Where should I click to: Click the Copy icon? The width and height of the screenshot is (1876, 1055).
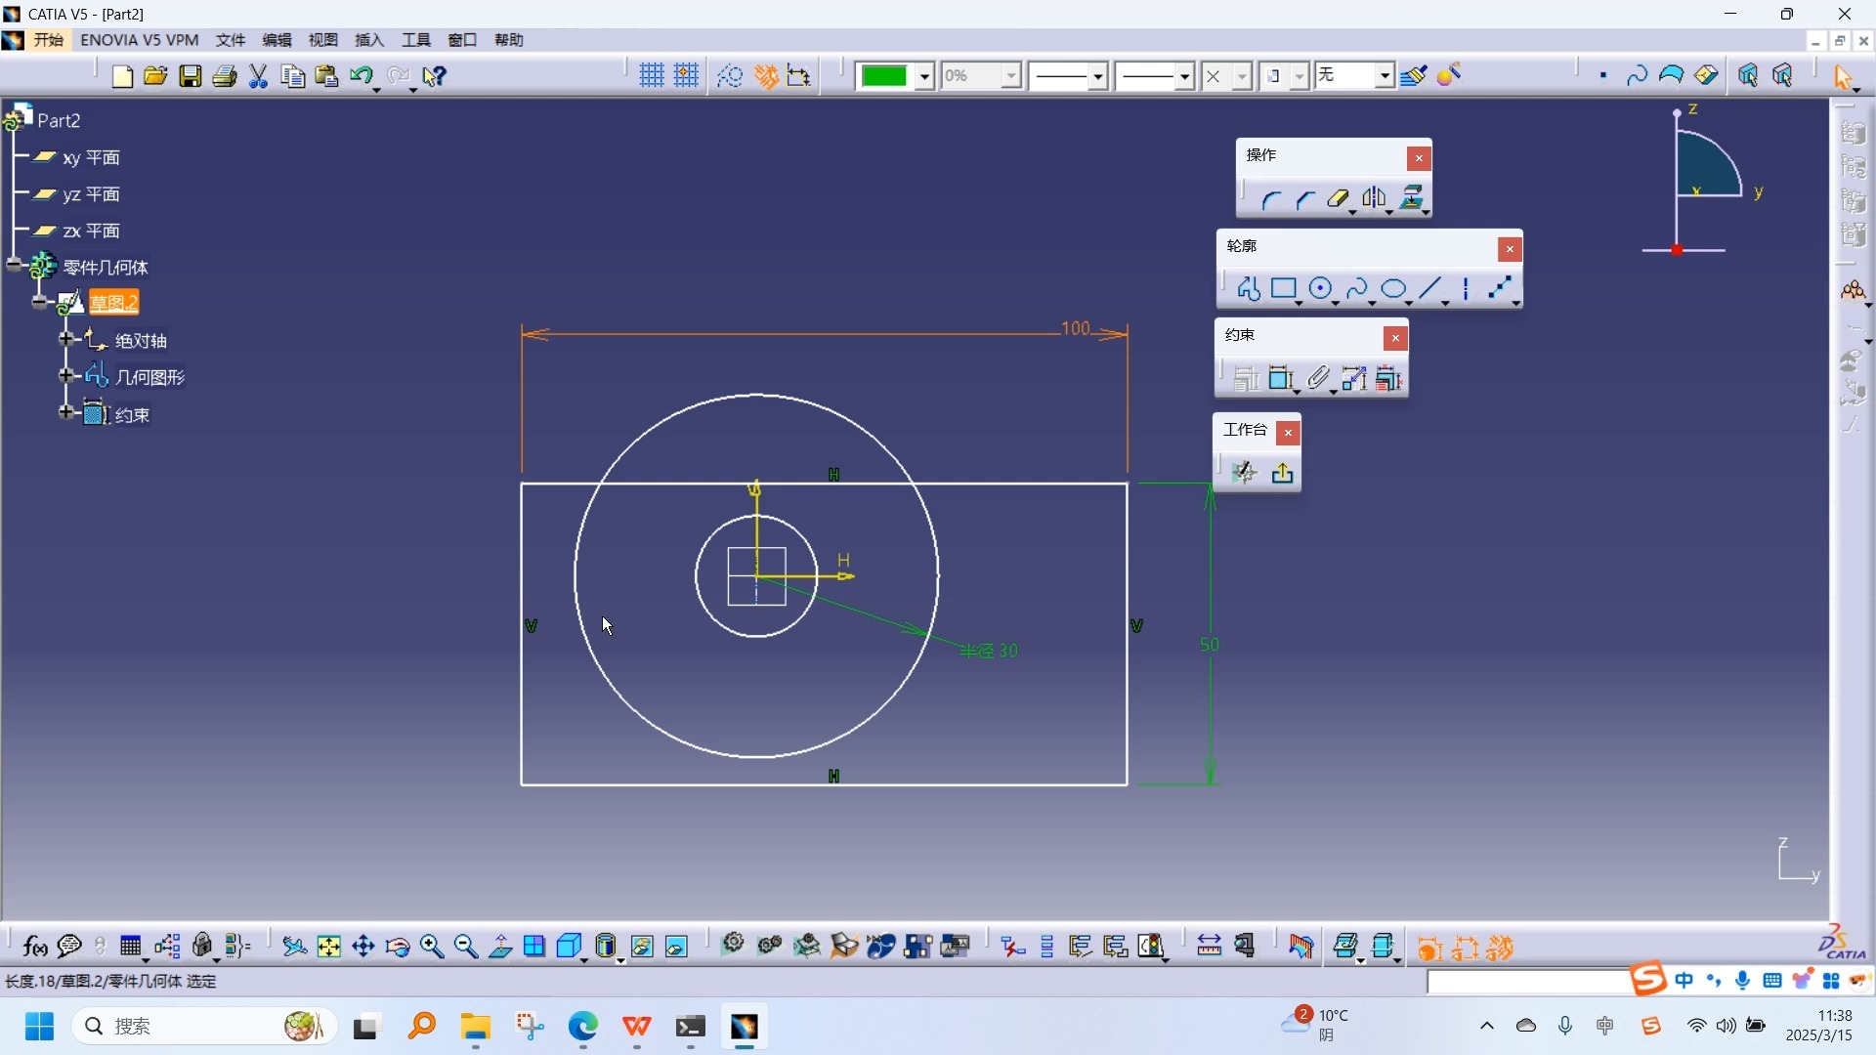coord(293,76)
